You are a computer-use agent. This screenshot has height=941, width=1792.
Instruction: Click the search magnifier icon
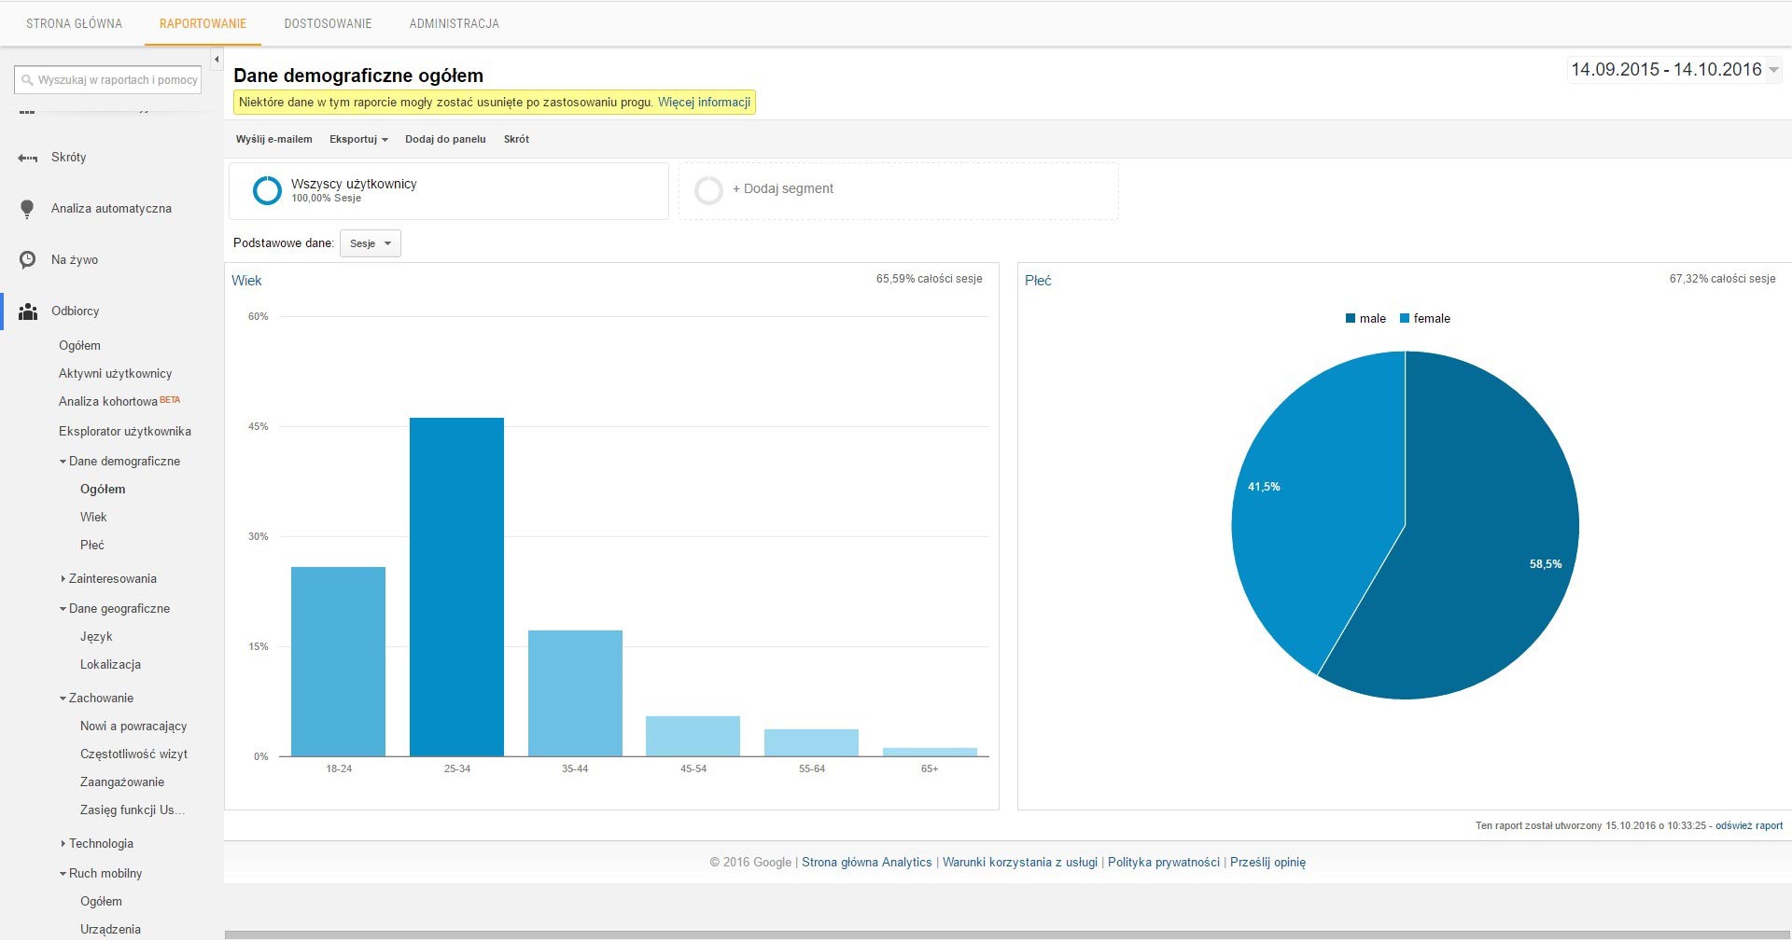[x=27, y=80]
